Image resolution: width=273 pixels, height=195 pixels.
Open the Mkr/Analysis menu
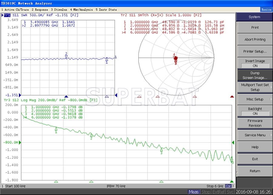point(81,10)
